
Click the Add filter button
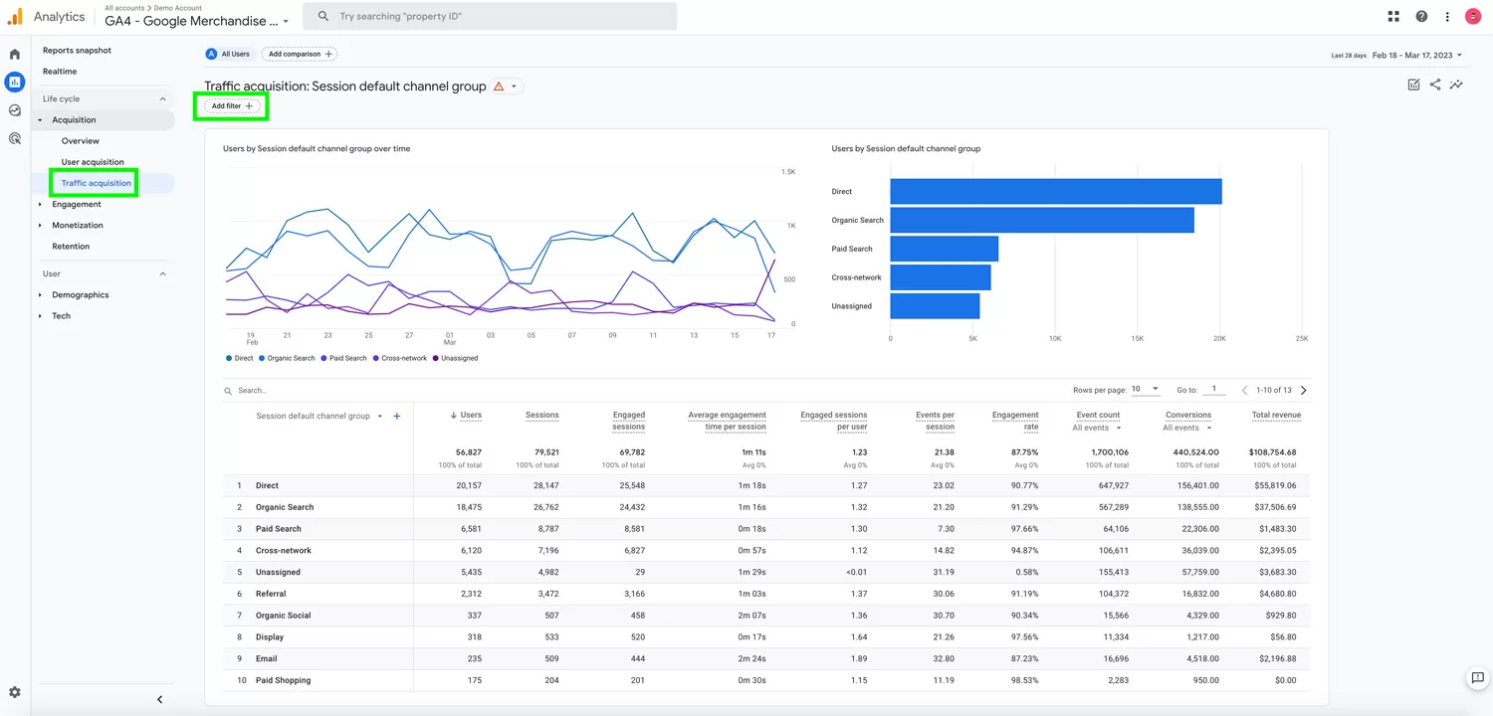[x=232, y=105]
